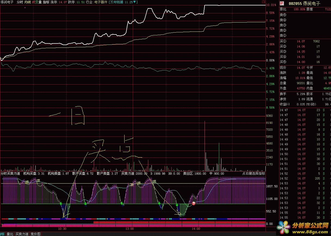Click the 现价 14.07 current price
Image resolution: width=331 pixels, height=236 pixels.
(x=301, y=67)
